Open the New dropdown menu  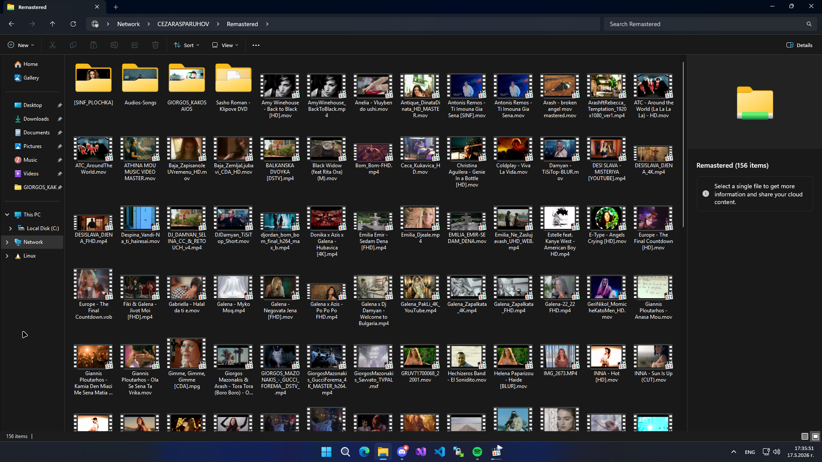[21, 45]
